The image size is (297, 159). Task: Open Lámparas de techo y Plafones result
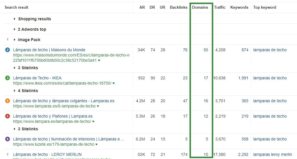(x=53, y=116)
